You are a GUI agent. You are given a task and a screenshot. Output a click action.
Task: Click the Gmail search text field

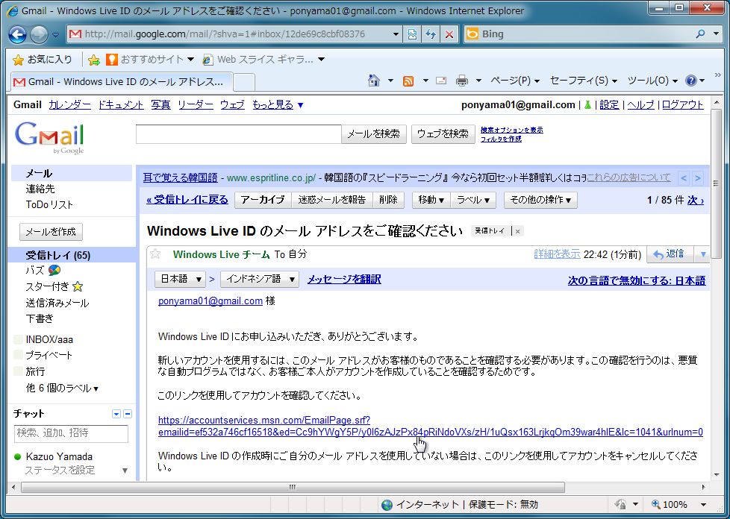coord(238,134)
